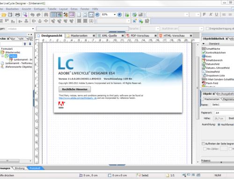Toggle the blue grid display icon
234x179 pixels.
[x=53, y=15]
